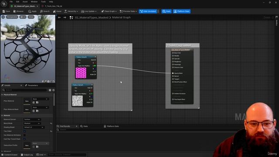This screenshot has height=157, width=279.
Task: Open the Asset menu
Action: [x=25, y=2]
